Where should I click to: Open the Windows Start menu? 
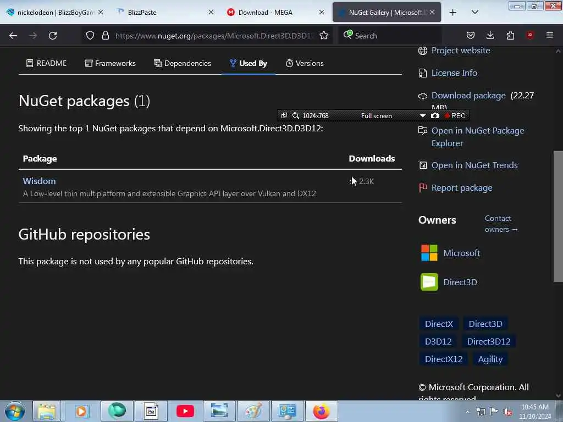pyautogui.click(x=15, y=411)
